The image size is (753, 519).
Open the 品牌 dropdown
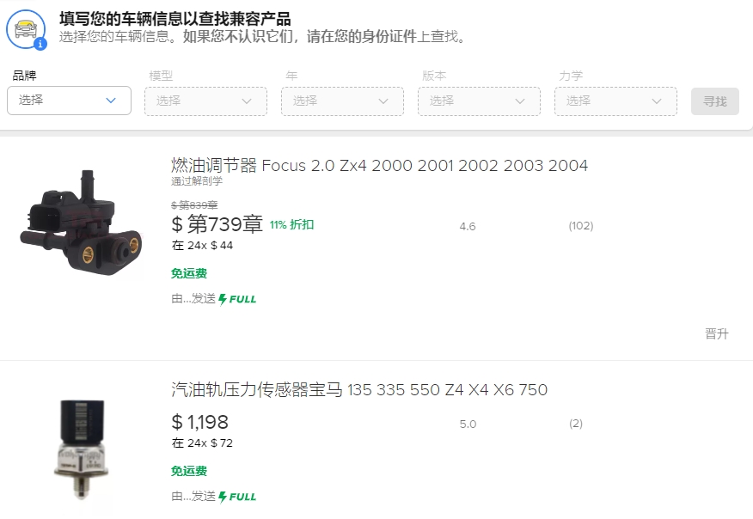[69, 101]
